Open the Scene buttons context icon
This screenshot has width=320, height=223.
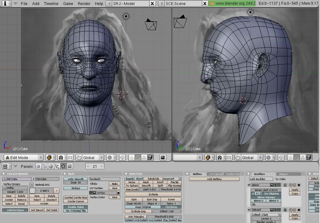tap(70, 166)
